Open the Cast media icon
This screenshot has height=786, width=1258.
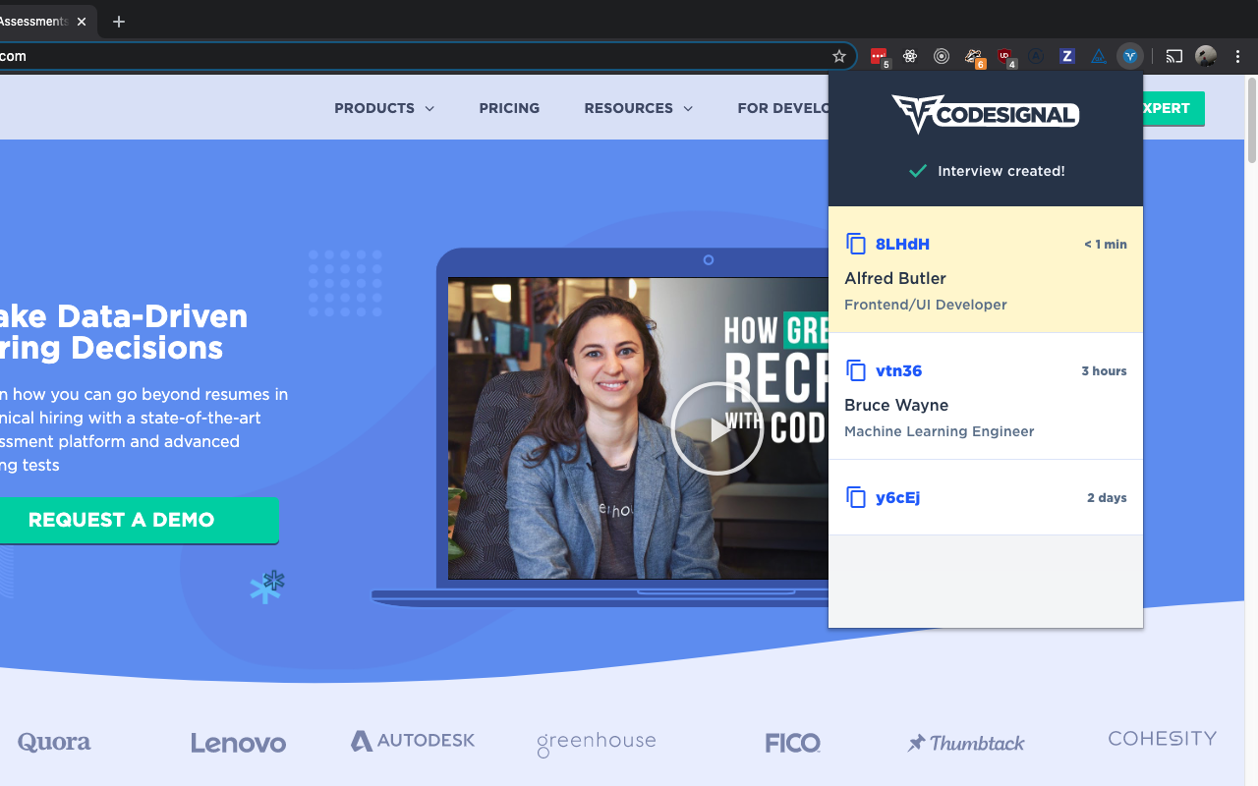1174,56
